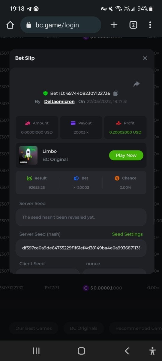Open the browser three-dot menu
The image size is (162, 361).
[150, 25]
